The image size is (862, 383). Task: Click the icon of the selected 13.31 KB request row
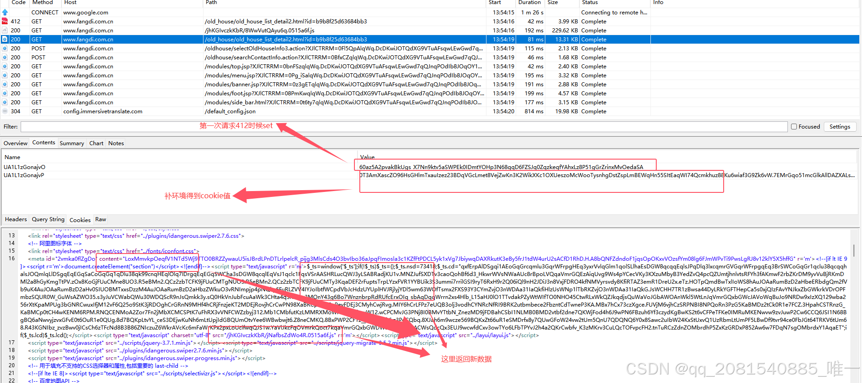point(4,39)
